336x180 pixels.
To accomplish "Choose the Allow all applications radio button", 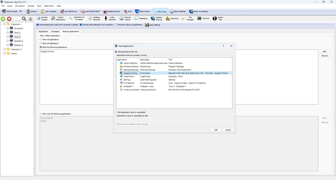I will (x=41, y=40).
